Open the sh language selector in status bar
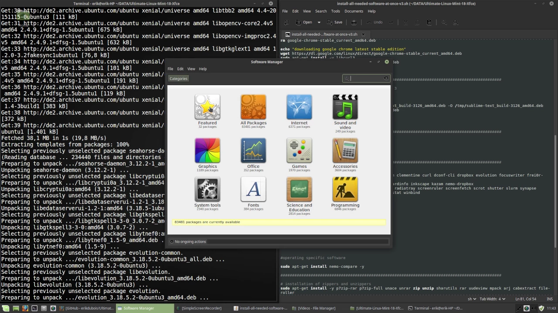Screen dimensions: 558x313 [472, 299]
